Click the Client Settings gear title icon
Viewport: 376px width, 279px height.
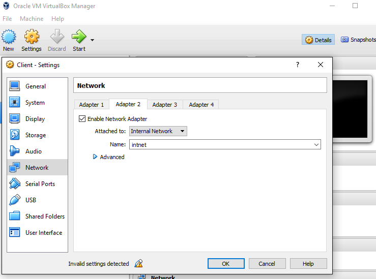(10, 65)
